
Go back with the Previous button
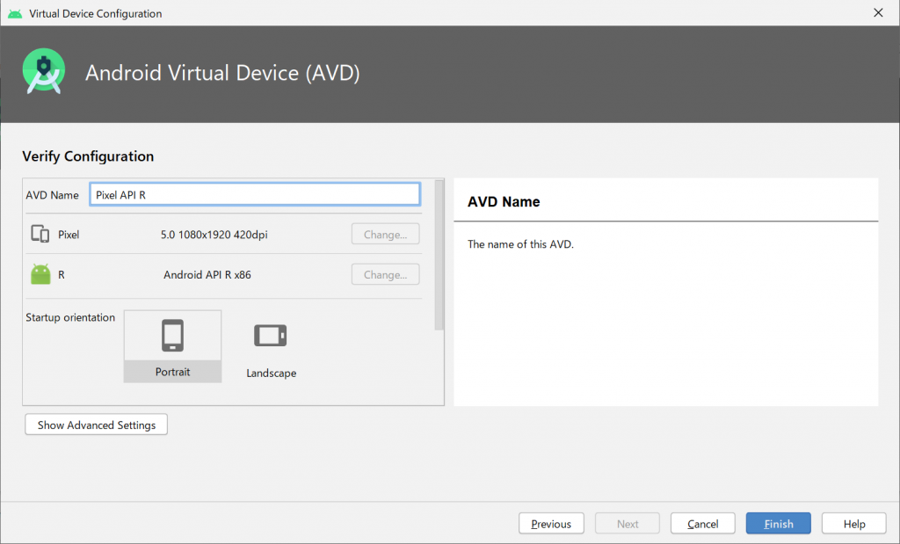551,524
